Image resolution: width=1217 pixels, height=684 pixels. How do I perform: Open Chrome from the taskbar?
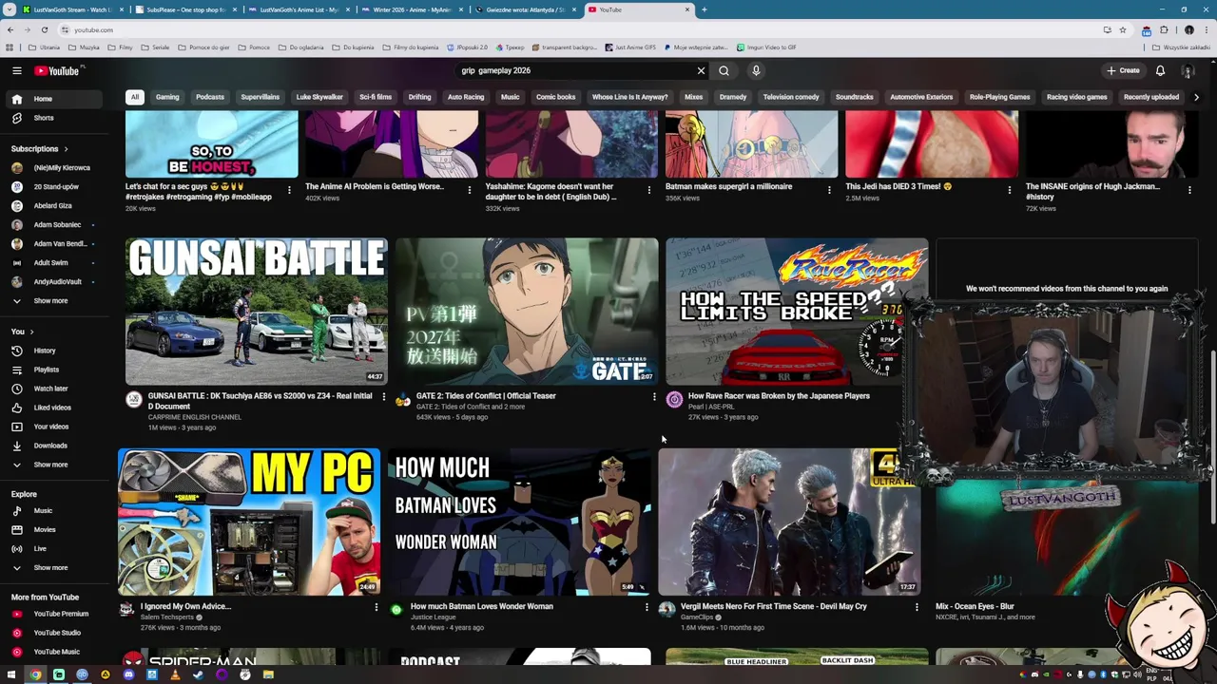[35, 674]
